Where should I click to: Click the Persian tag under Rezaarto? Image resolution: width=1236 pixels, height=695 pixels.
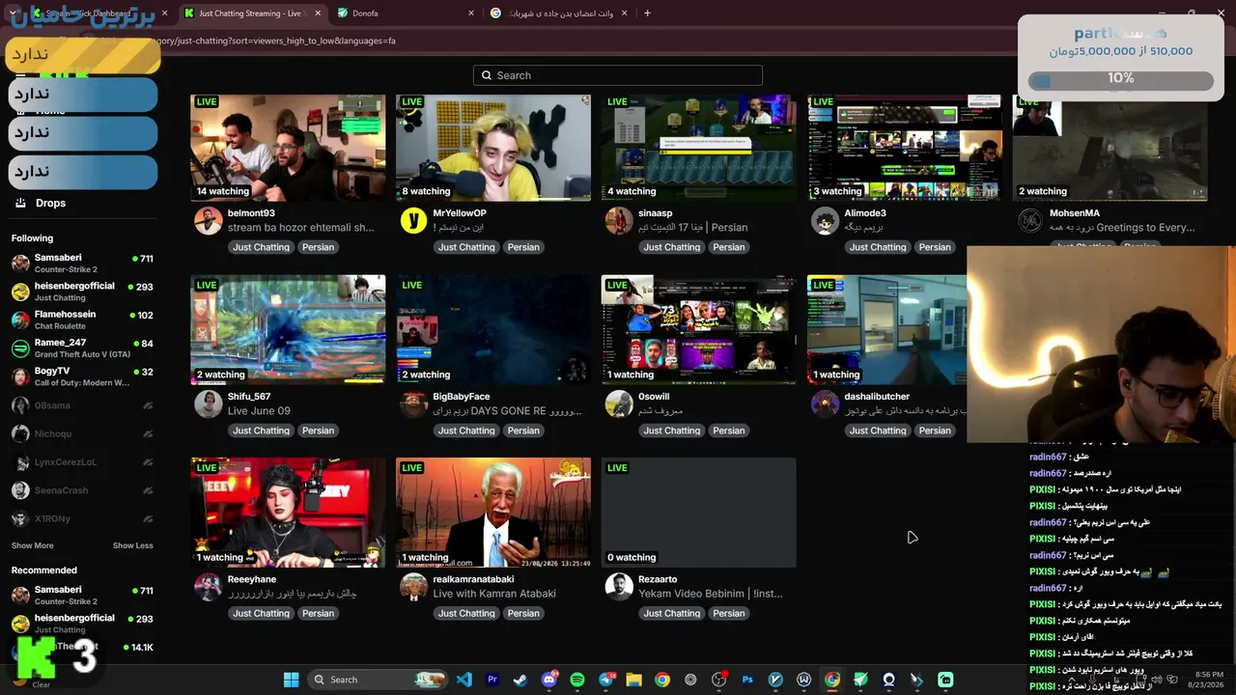729,613
